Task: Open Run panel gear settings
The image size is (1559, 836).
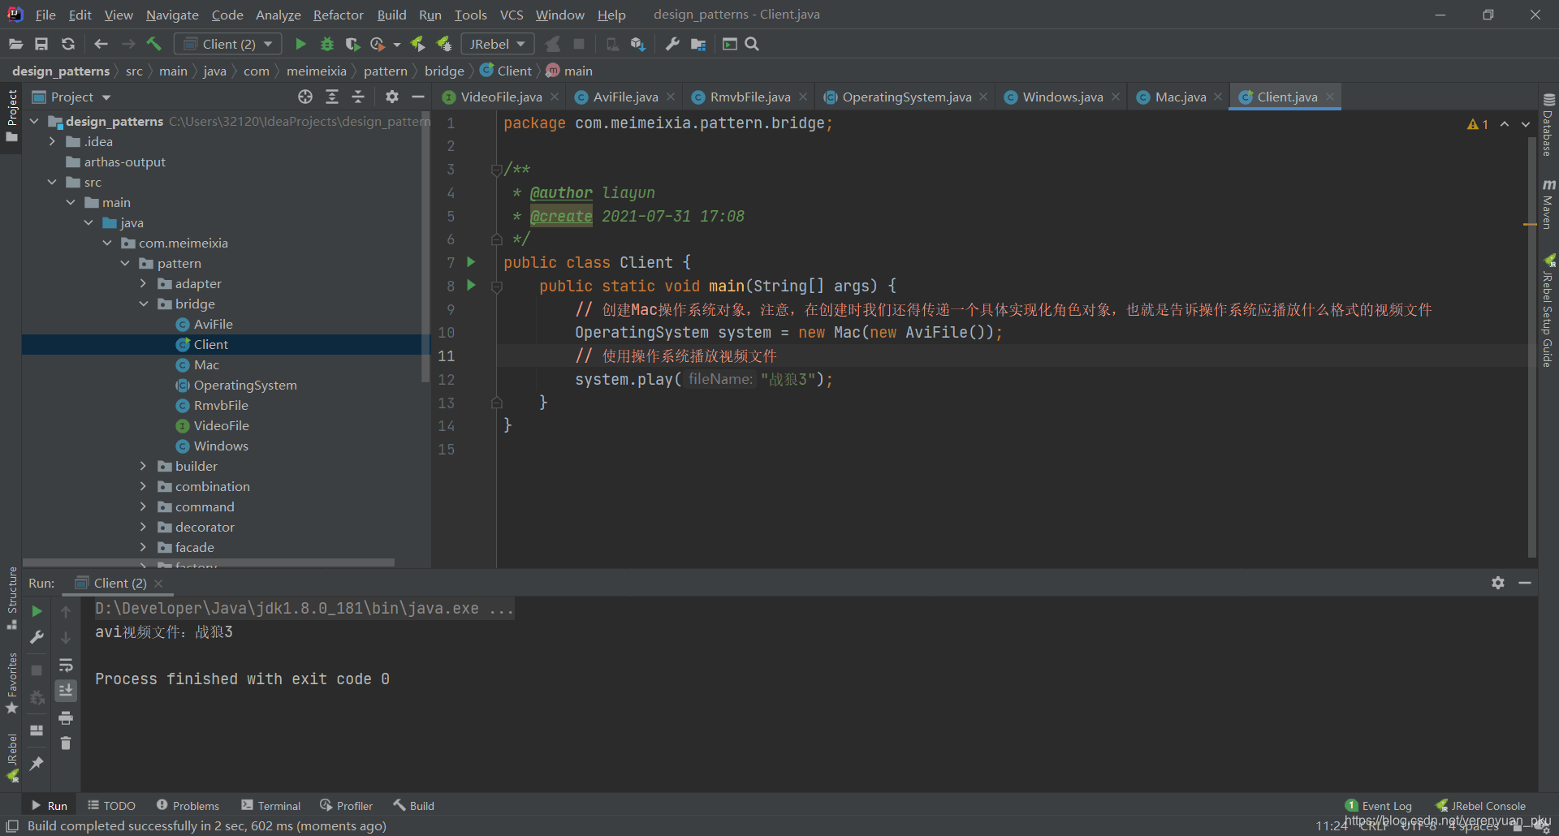Action: [x=1498, y=583]
